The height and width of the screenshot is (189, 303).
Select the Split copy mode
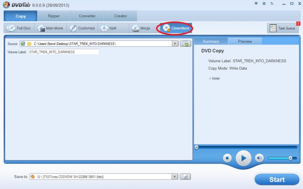tap(114, 28)
